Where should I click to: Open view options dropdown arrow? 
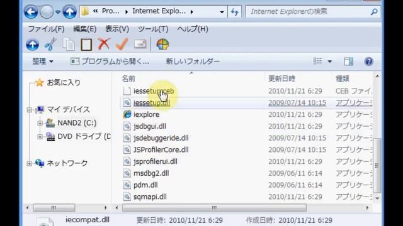click(x=330, y=62)
